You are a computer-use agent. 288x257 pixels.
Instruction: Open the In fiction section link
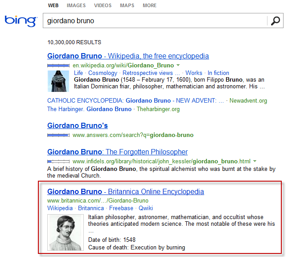(218, 73)
